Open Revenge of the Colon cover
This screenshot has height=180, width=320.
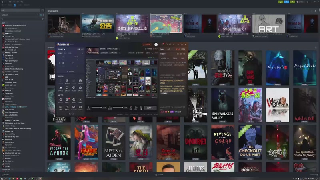(223, 142)
